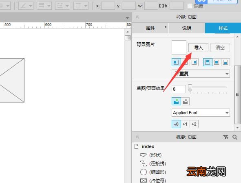The height and width of the screenshot is (183, 241).
Task: Click the canvas split handle below the scroll arrow
Action: (128, 38)
